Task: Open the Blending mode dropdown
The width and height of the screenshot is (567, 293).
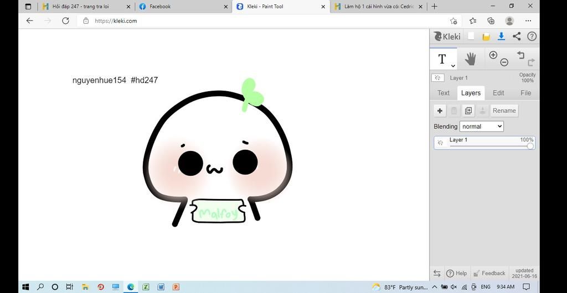Action: click(481, 126)
